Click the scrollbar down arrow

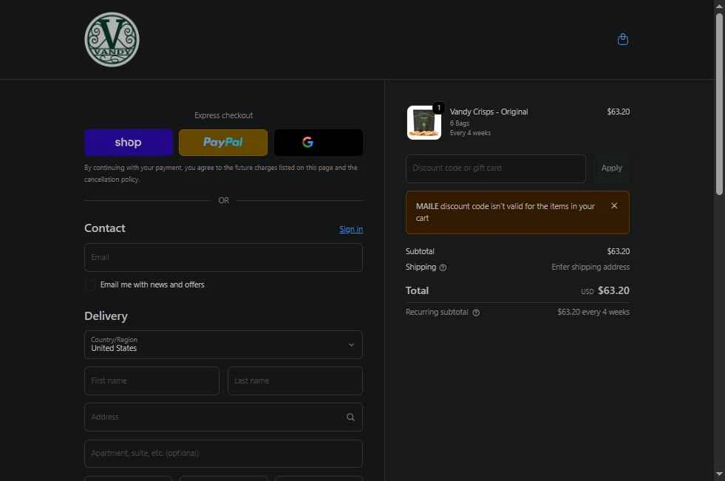tap(719, 474)
